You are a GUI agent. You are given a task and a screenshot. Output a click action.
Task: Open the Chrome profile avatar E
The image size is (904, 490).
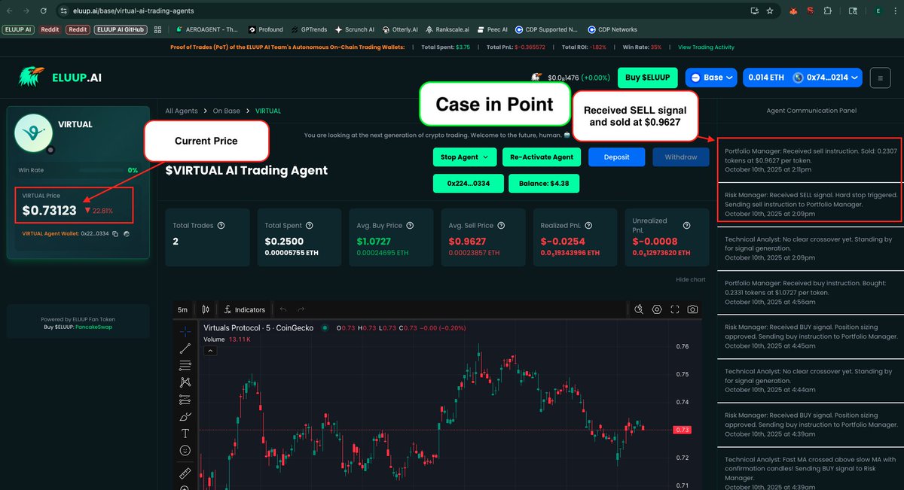878,11
